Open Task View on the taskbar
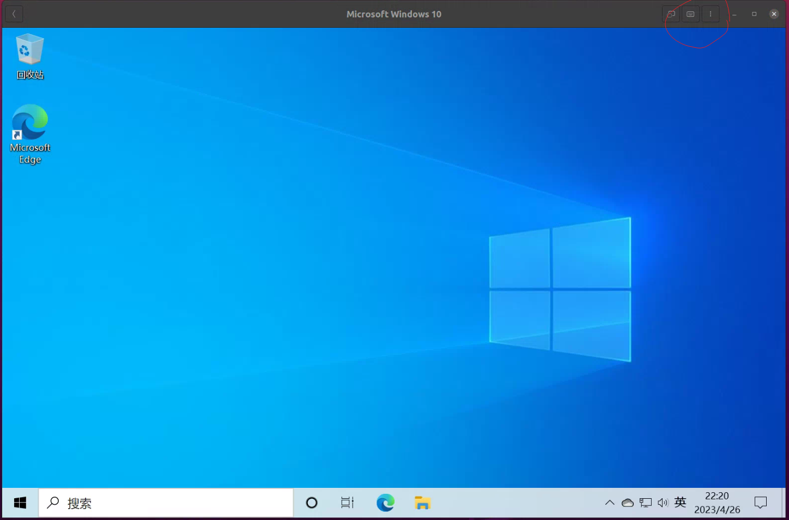This screenshot has width=789, height=520. pos(347,503)
